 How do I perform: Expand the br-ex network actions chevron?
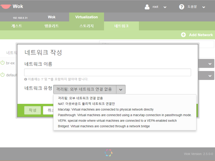[x=210, y=64]
